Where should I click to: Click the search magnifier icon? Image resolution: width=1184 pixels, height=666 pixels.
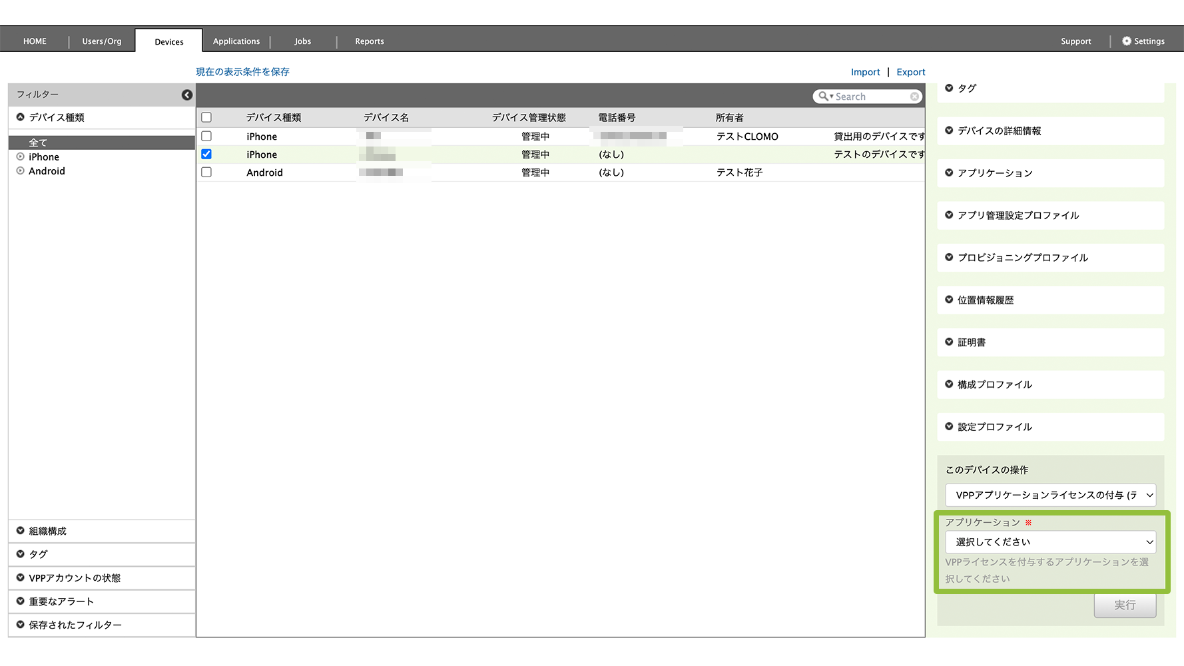tap(824, 97)
